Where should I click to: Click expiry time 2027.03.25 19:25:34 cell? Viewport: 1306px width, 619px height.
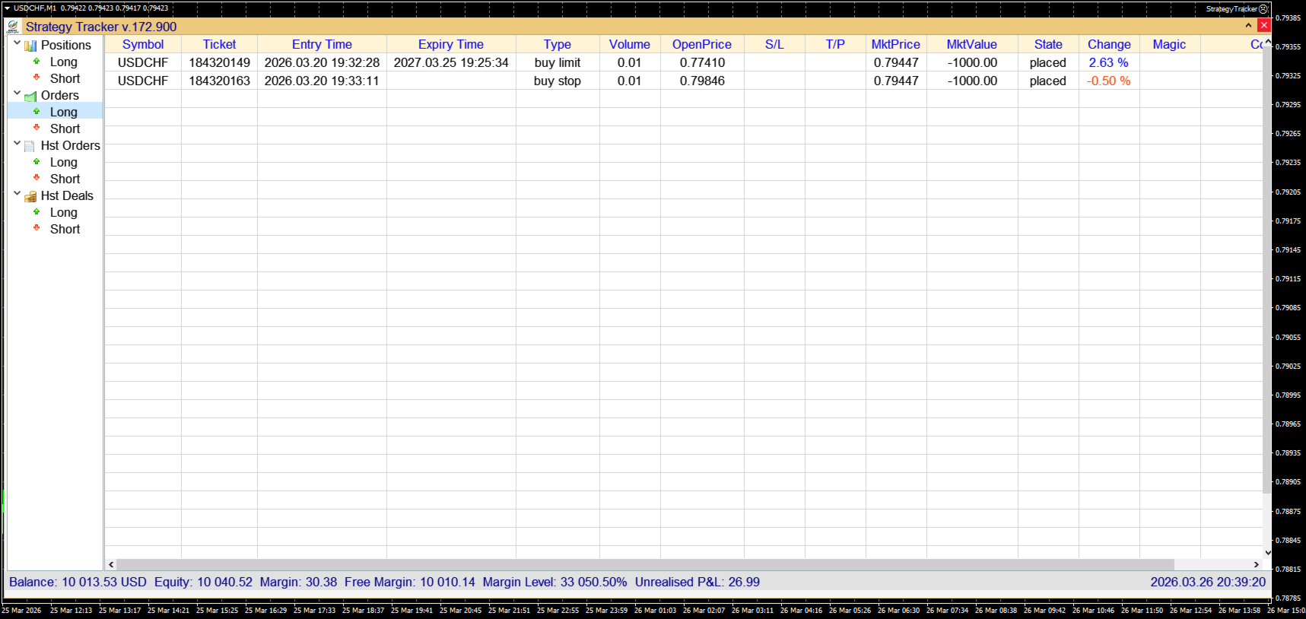[451, 62]
